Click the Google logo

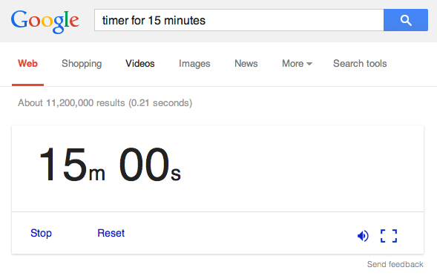pos(45,22)
